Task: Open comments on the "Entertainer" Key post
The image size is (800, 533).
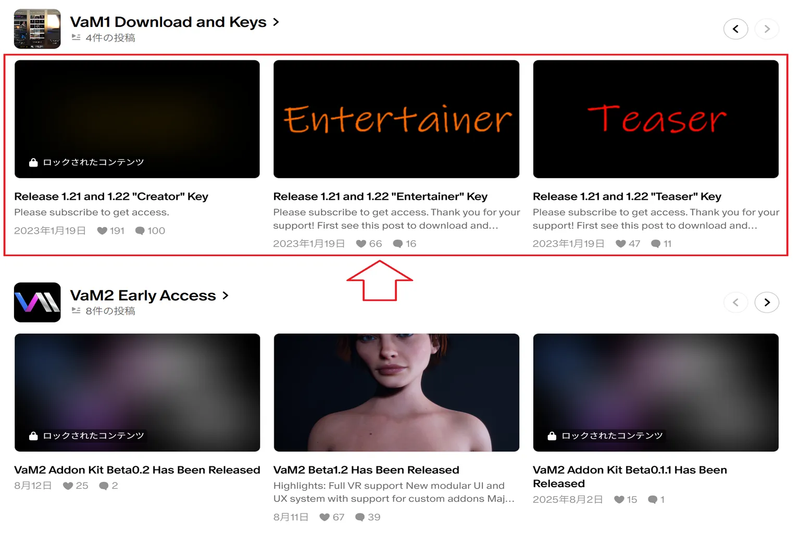Action: pyautogui.click(x=398, y=244)
